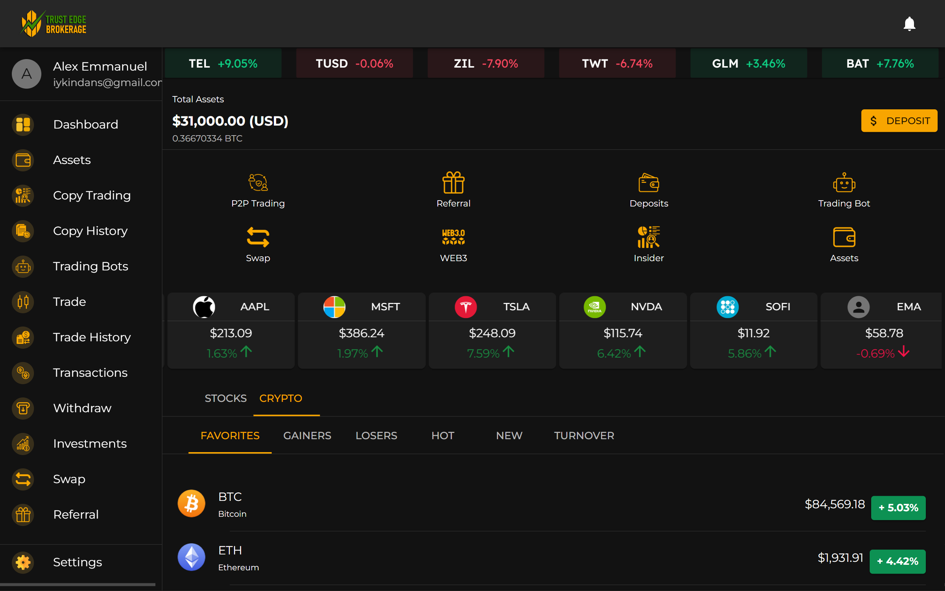Select the TURNOVER tab
The image size is (945, 591).
point(584,435)
